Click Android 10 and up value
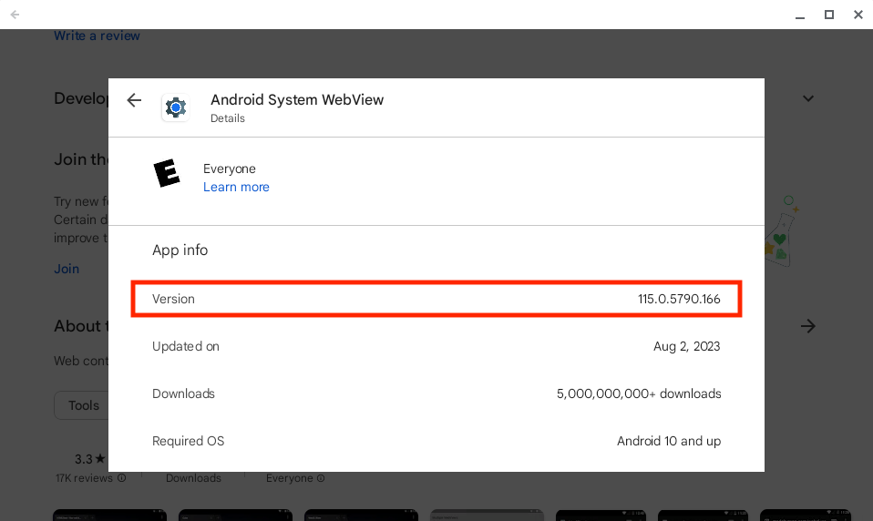 point(669,441)
